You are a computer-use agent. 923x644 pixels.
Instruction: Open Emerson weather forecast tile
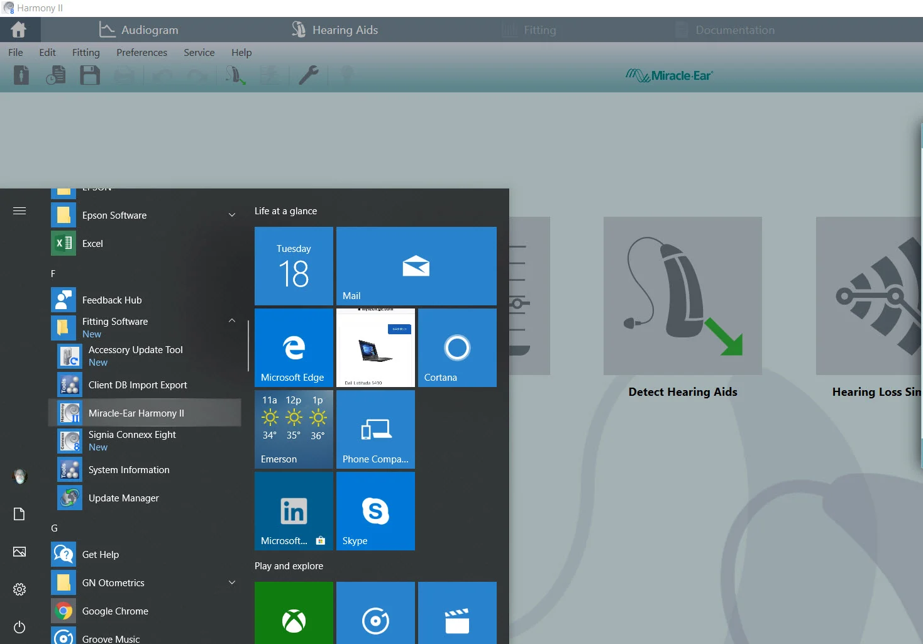[294, 429]
